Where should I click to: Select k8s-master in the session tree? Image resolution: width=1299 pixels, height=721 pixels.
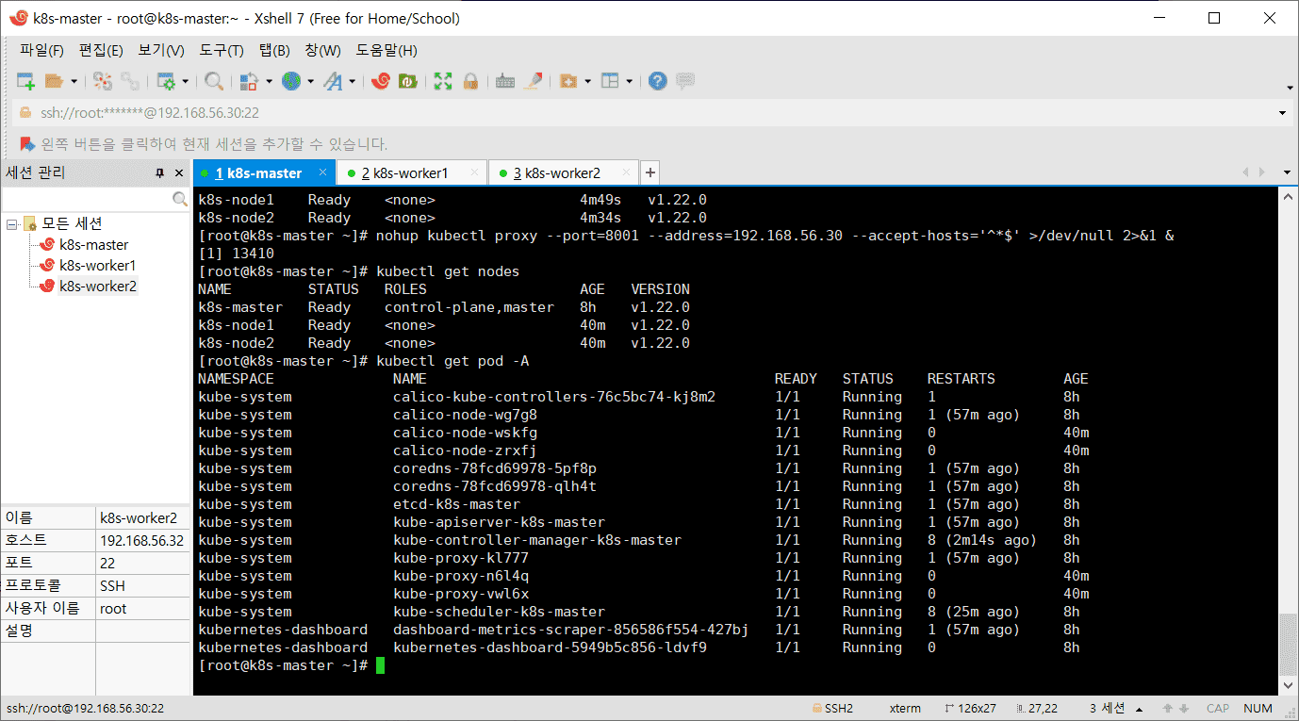tap(93, 245)
